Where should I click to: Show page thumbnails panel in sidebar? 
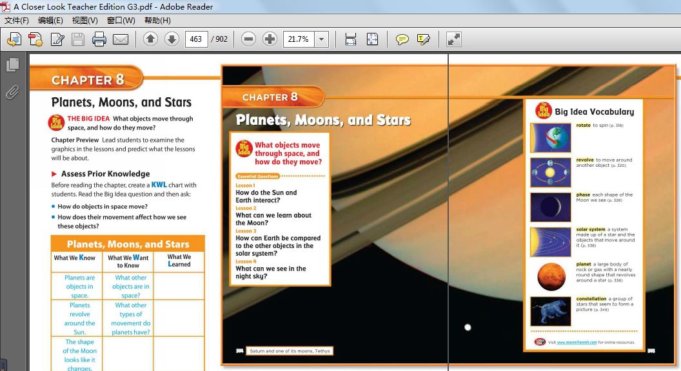coord(12,64)
